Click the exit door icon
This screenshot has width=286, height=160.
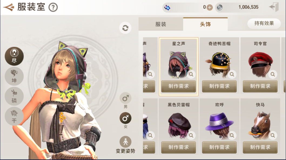(274, 7)
